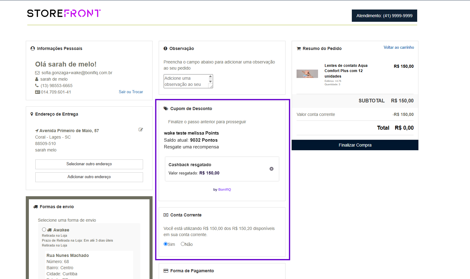Click the card icon beside Forma de Pagamento
The width and height of the screenshot is (470, 279).
166,270
